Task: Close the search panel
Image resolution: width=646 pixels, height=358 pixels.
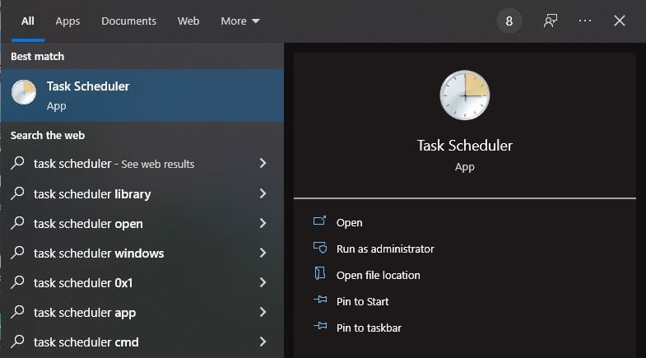Action: pyautogui.click(x=619, y=21)
